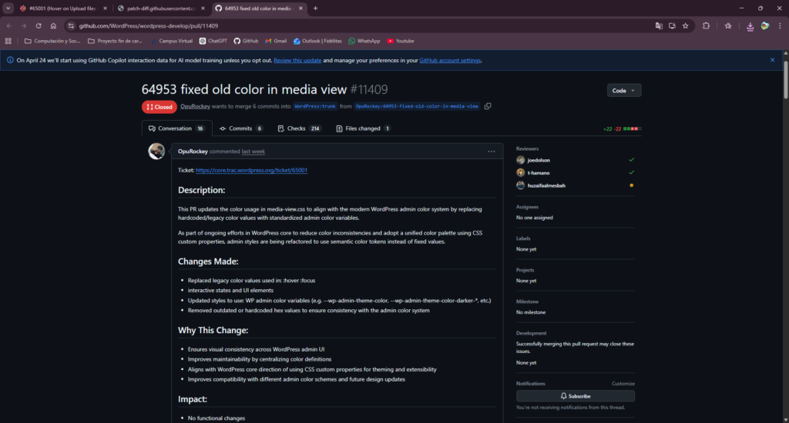The image size is (789, 423).
Task: Open a new browser tab
Action: pyautogui.click(x=315, y=8)
